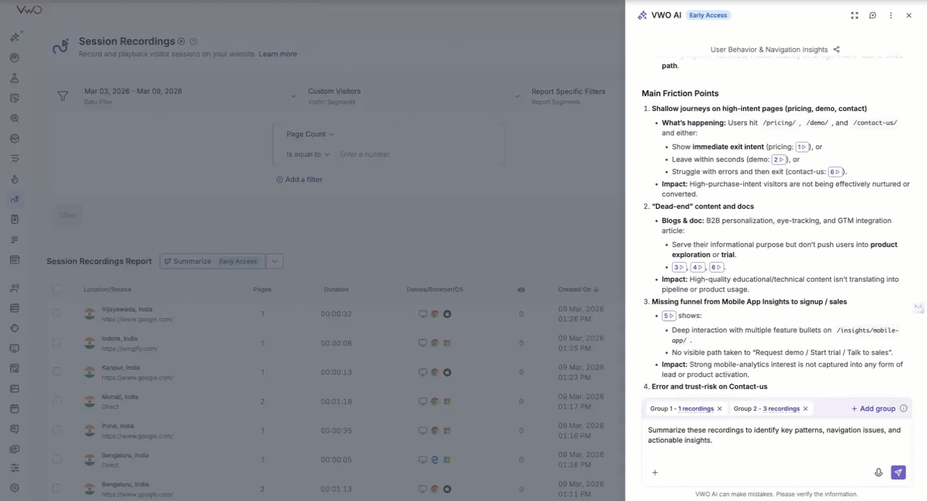Open the chat history icon in VWO AI header

pos(873,15)
